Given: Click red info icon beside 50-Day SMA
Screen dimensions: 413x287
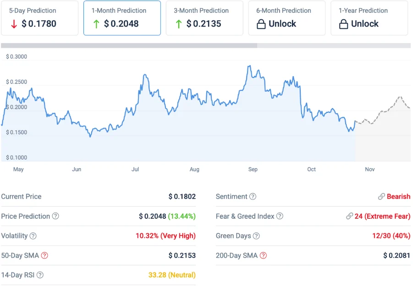Looking at the screenshot, I should tap(44, 256).
